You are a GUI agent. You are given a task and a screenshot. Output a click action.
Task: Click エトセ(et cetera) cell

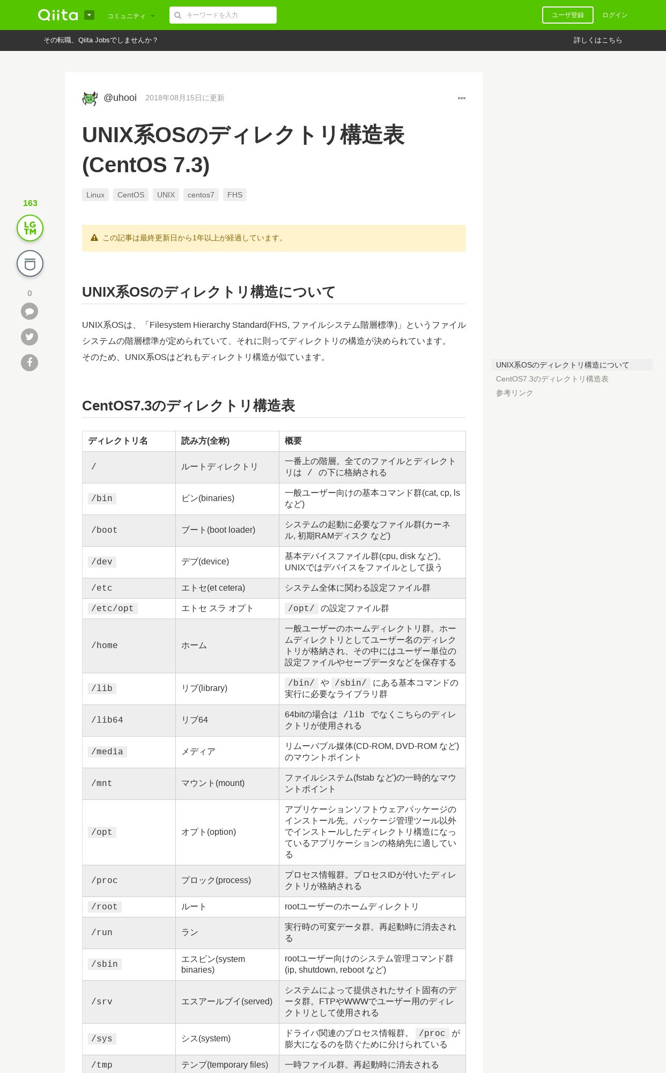click(x=227, y=588)
